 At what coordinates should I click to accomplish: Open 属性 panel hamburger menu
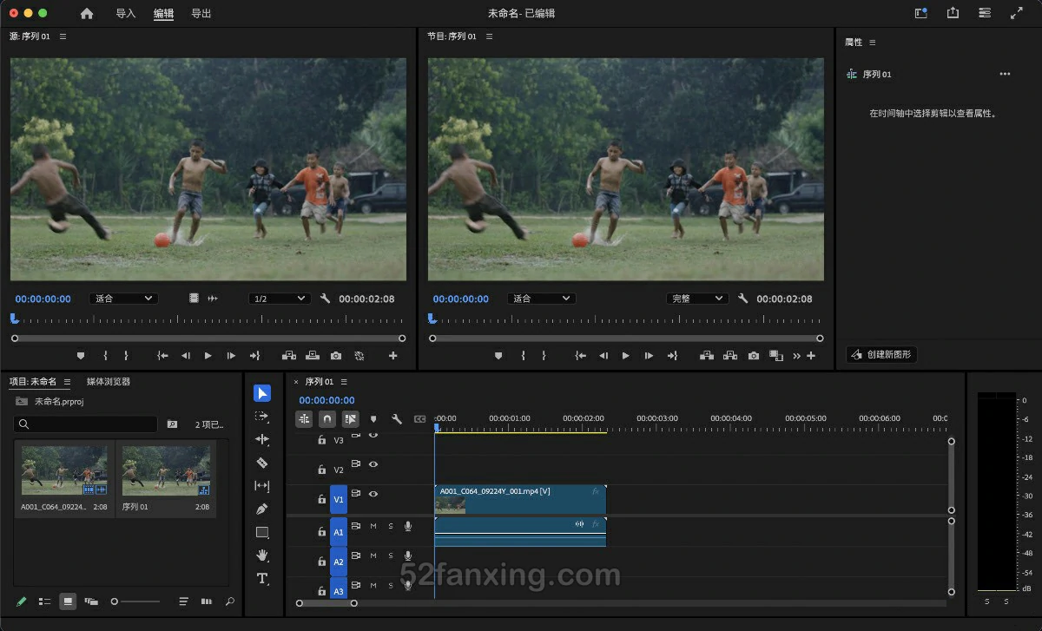[873, 42]
